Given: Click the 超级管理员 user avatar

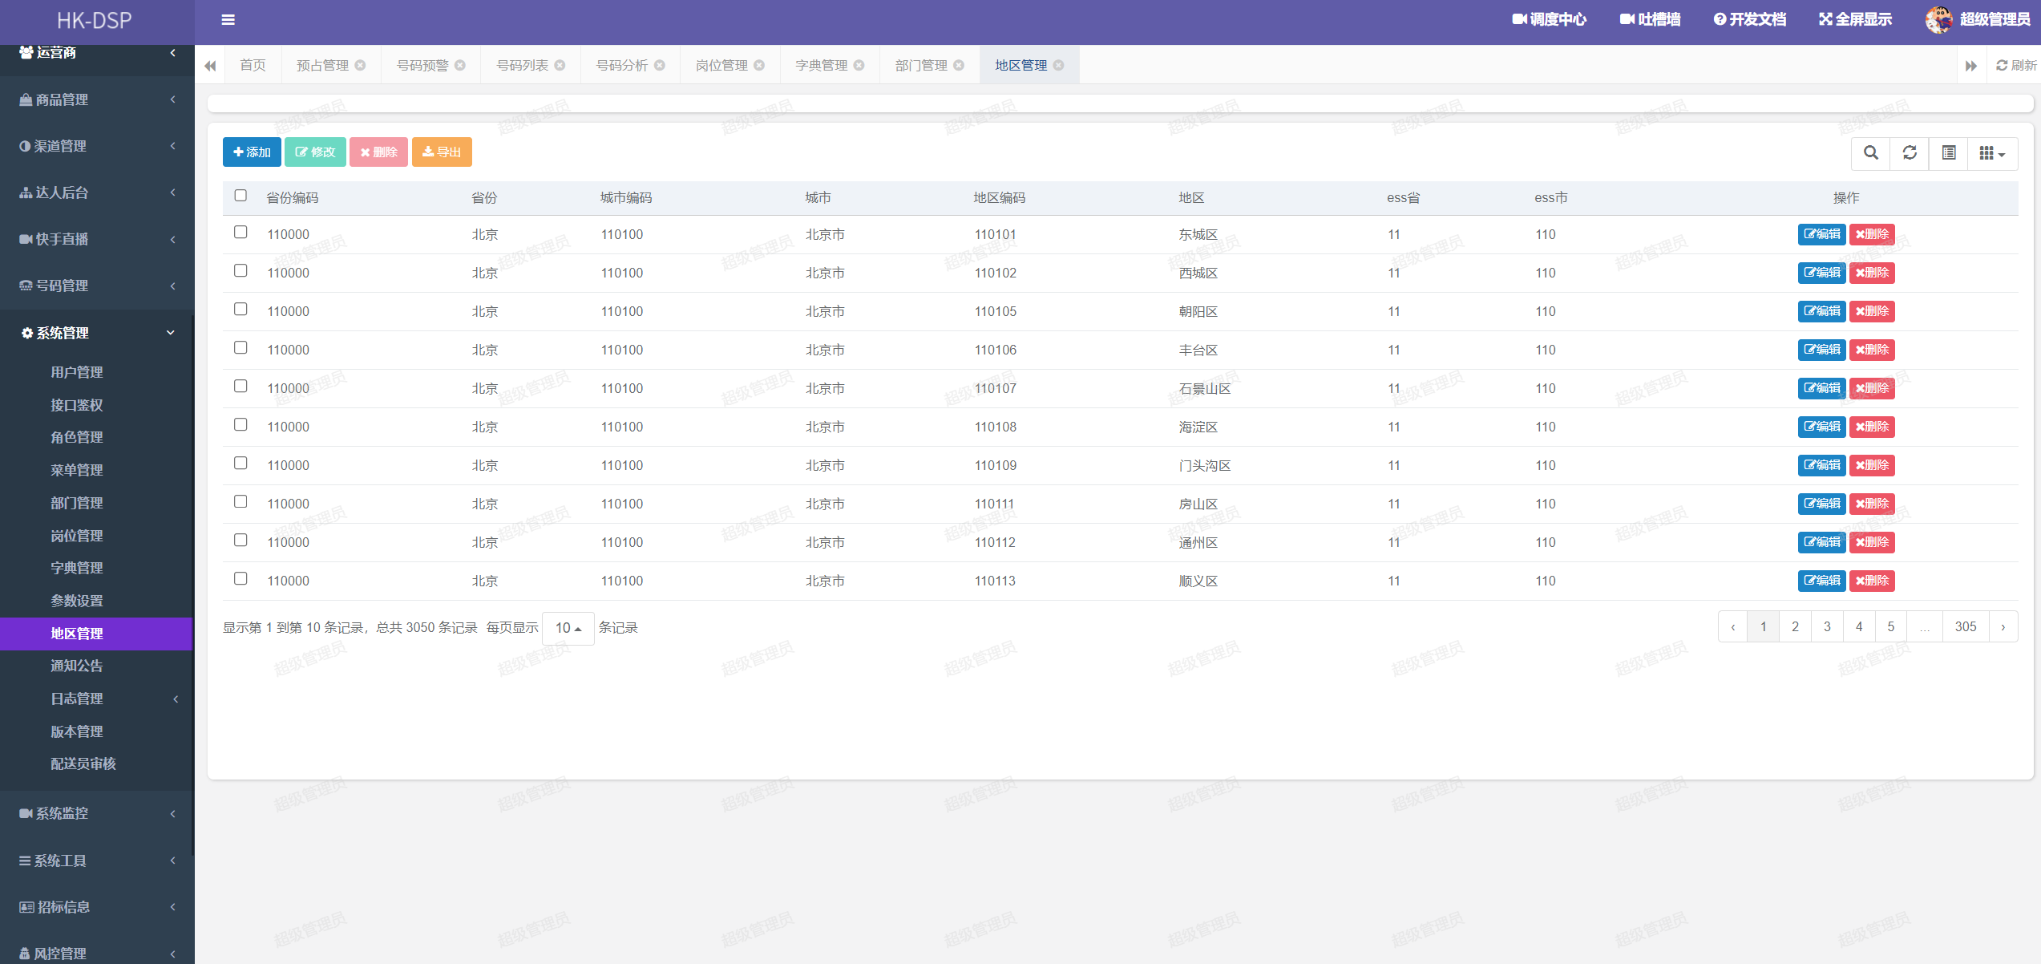Looking at the screenshot, I should pos(1938,20).
